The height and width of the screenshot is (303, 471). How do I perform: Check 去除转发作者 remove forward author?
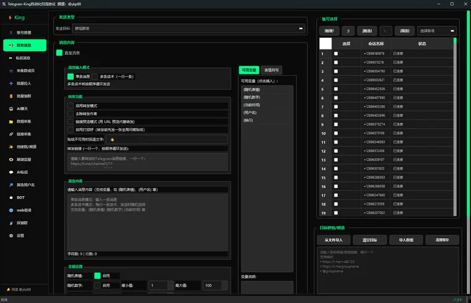(x=71, y=114)
